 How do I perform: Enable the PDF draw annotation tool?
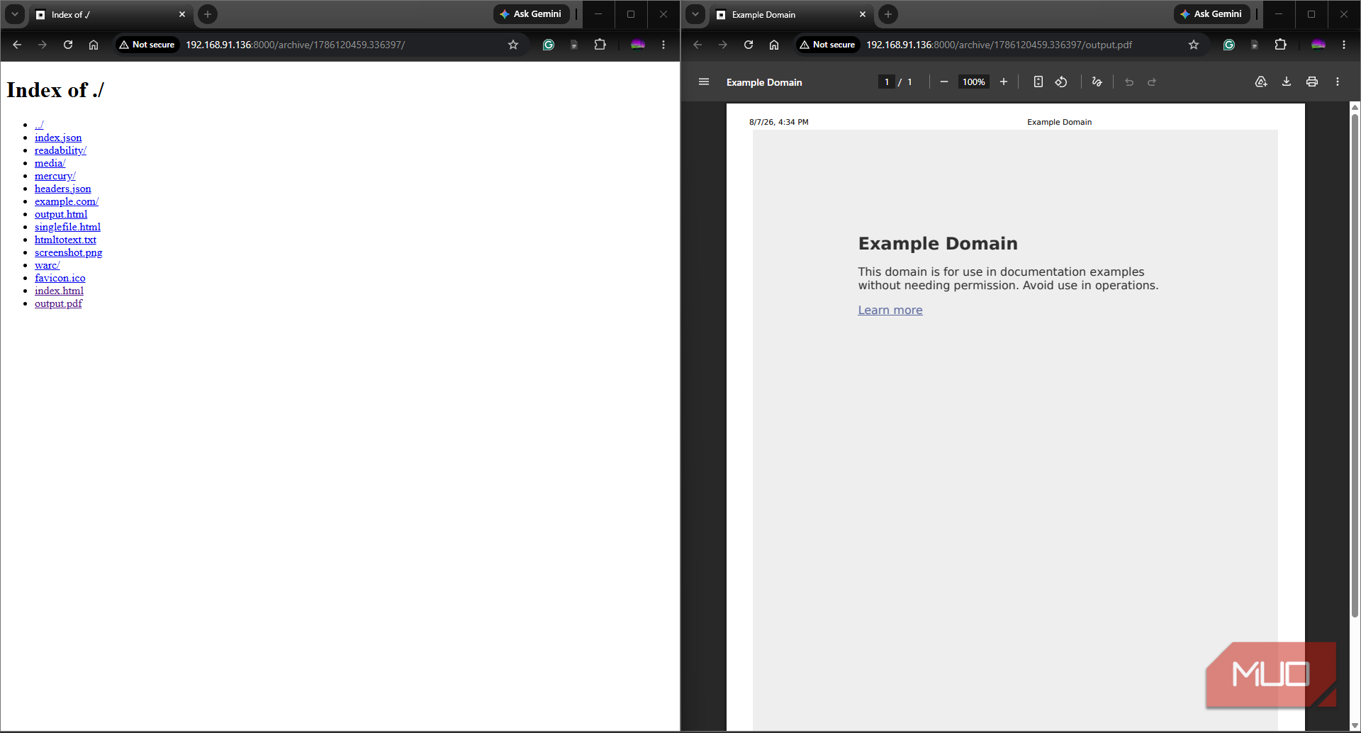[x=1097, y=82]
